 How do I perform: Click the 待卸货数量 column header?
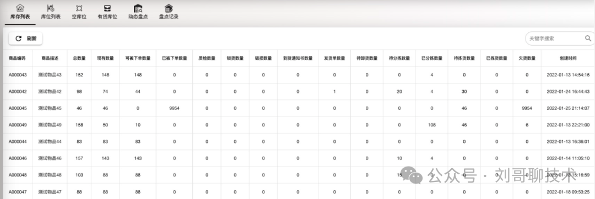coord(367,58)
